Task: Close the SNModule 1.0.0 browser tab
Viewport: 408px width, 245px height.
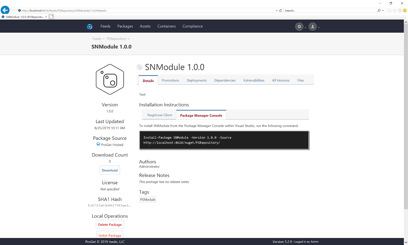Action: point(46,17)
